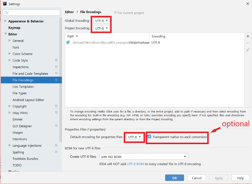Image resolution: width=252 pixels, height=184 pixels.
Task: Click the edit pencil icon beside table
Action: [x=248, y=50]
